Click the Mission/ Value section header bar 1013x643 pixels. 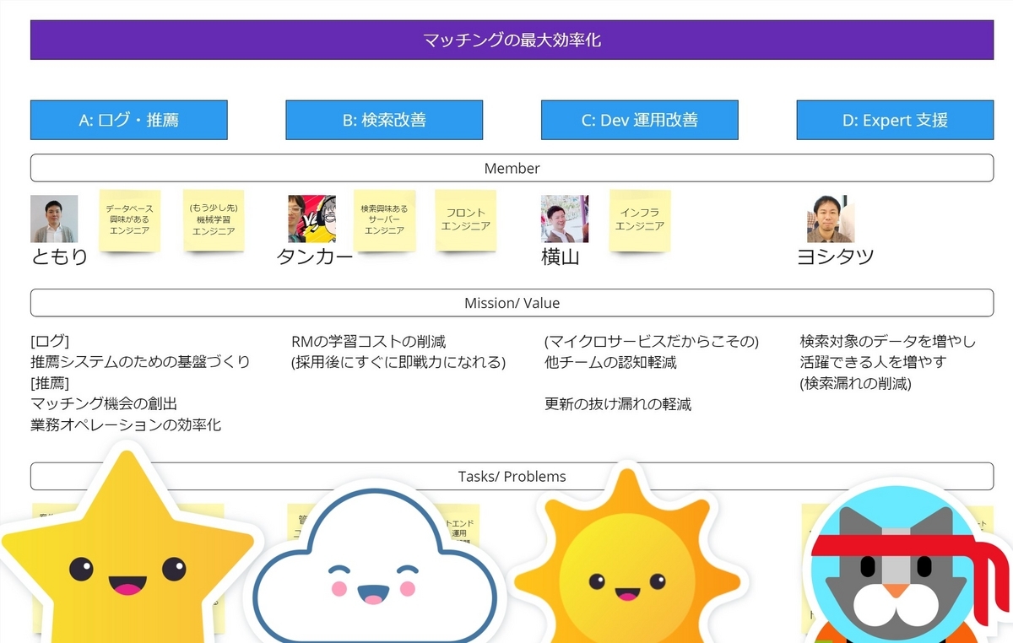[x=512, y=303]
